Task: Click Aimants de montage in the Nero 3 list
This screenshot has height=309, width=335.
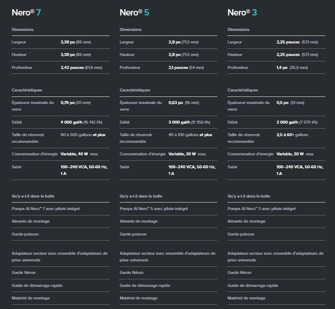Action: point(247,221)
